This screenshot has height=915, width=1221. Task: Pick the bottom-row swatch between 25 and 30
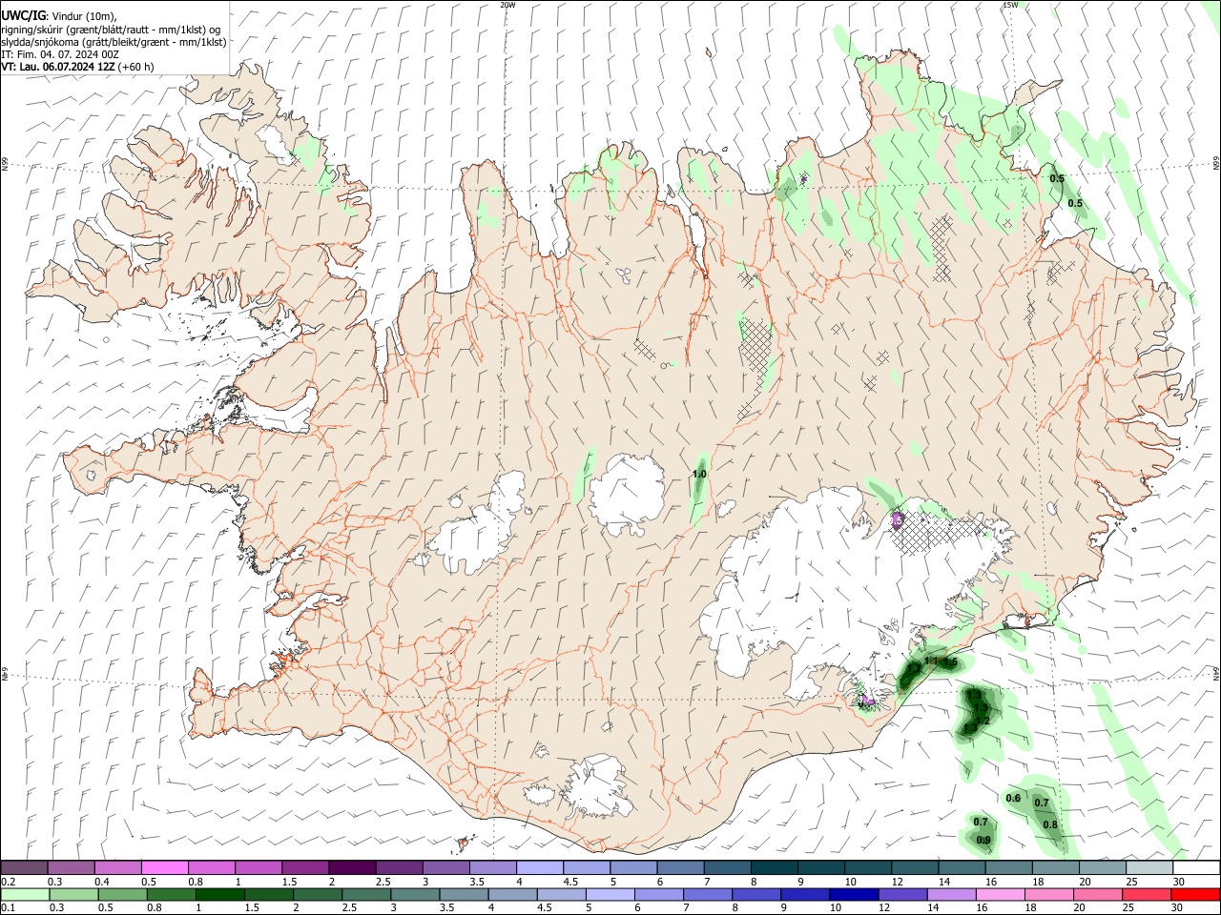pyautogui.click(x=1147, y=894)
